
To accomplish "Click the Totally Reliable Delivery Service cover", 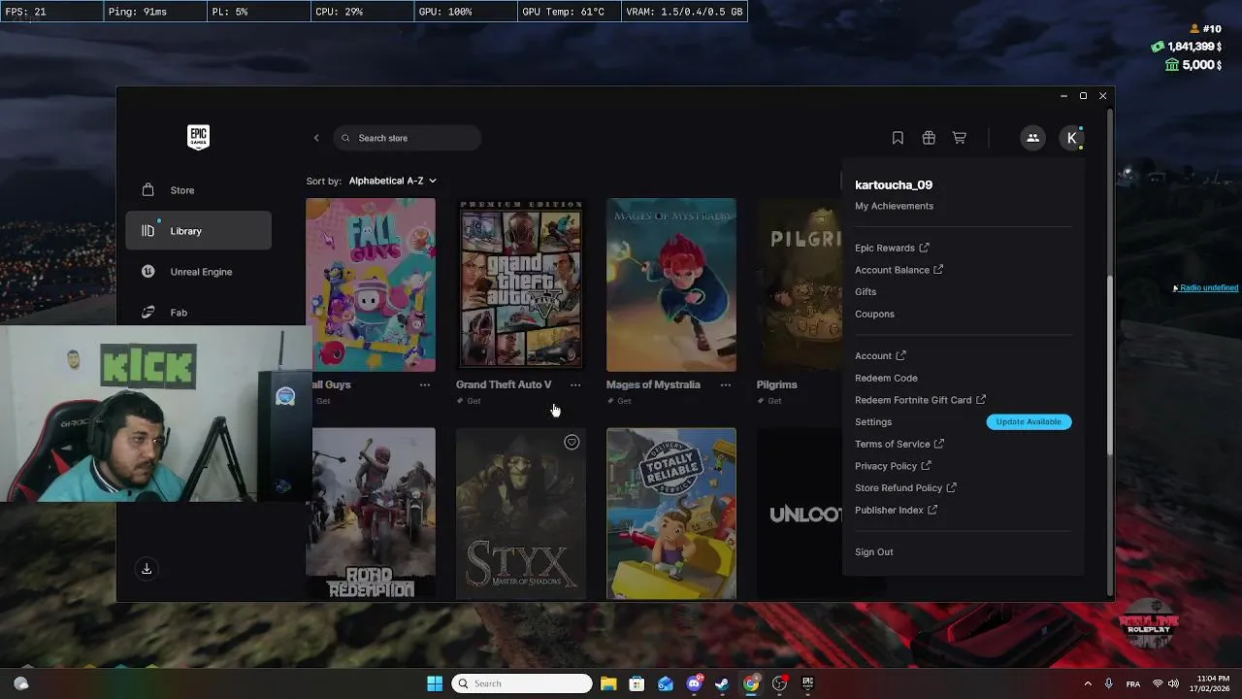I will click(x=671, y=514).
